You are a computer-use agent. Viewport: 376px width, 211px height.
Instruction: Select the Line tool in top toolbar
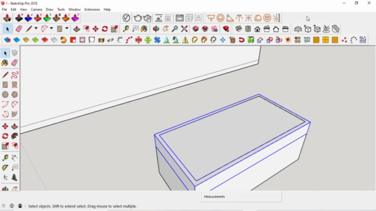(x=29, y=29)
